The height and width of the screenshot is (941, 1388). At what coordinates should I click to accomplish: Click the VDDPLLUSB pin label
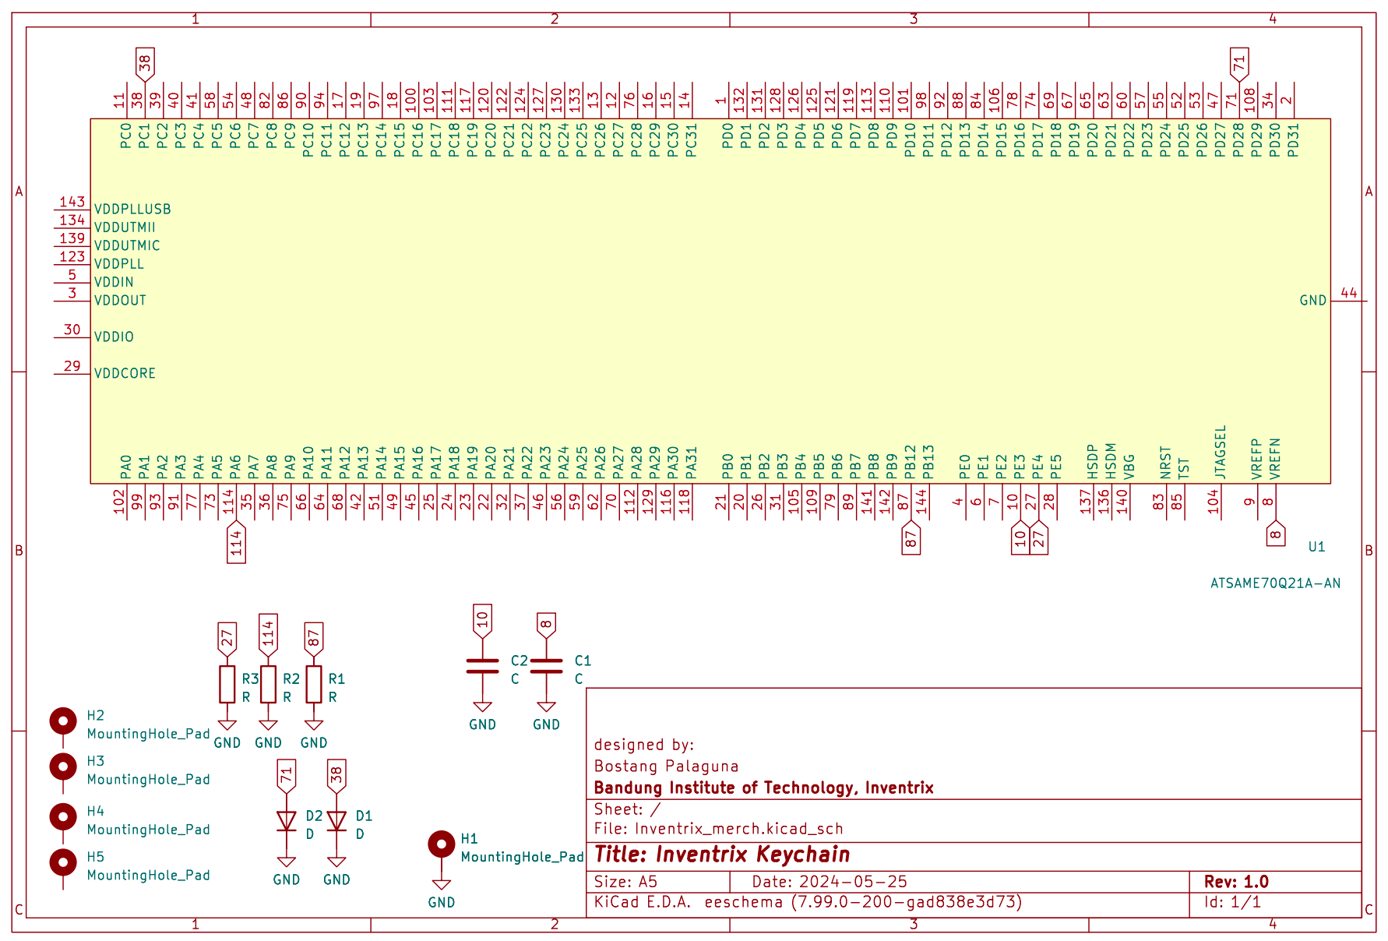[x=132, y=209]
